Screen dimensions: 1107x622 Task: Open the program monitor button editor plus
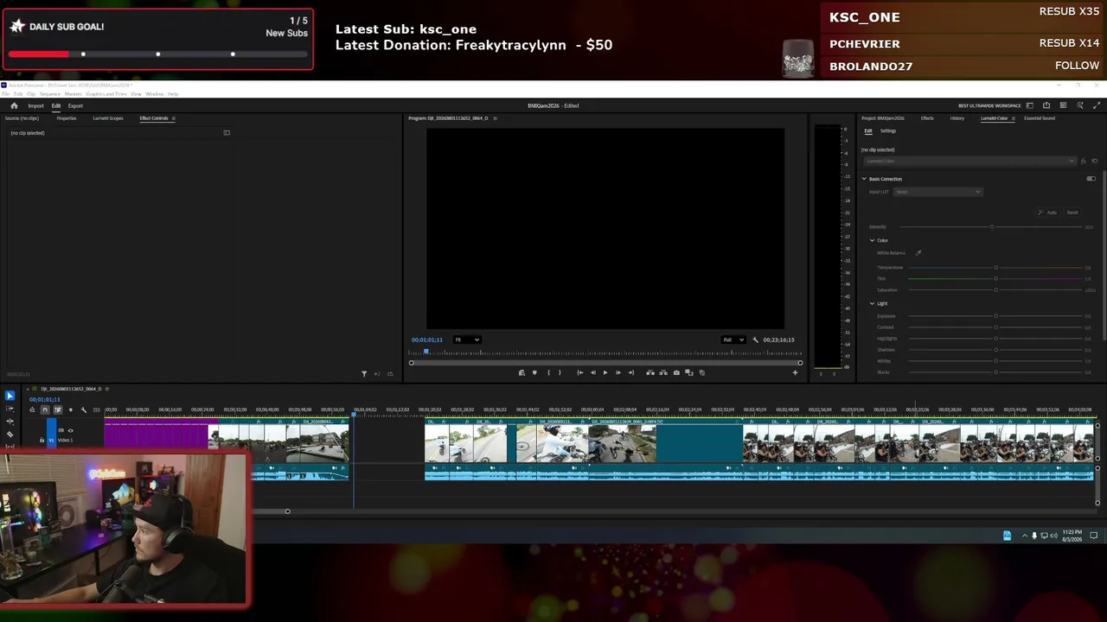[795, 372]
